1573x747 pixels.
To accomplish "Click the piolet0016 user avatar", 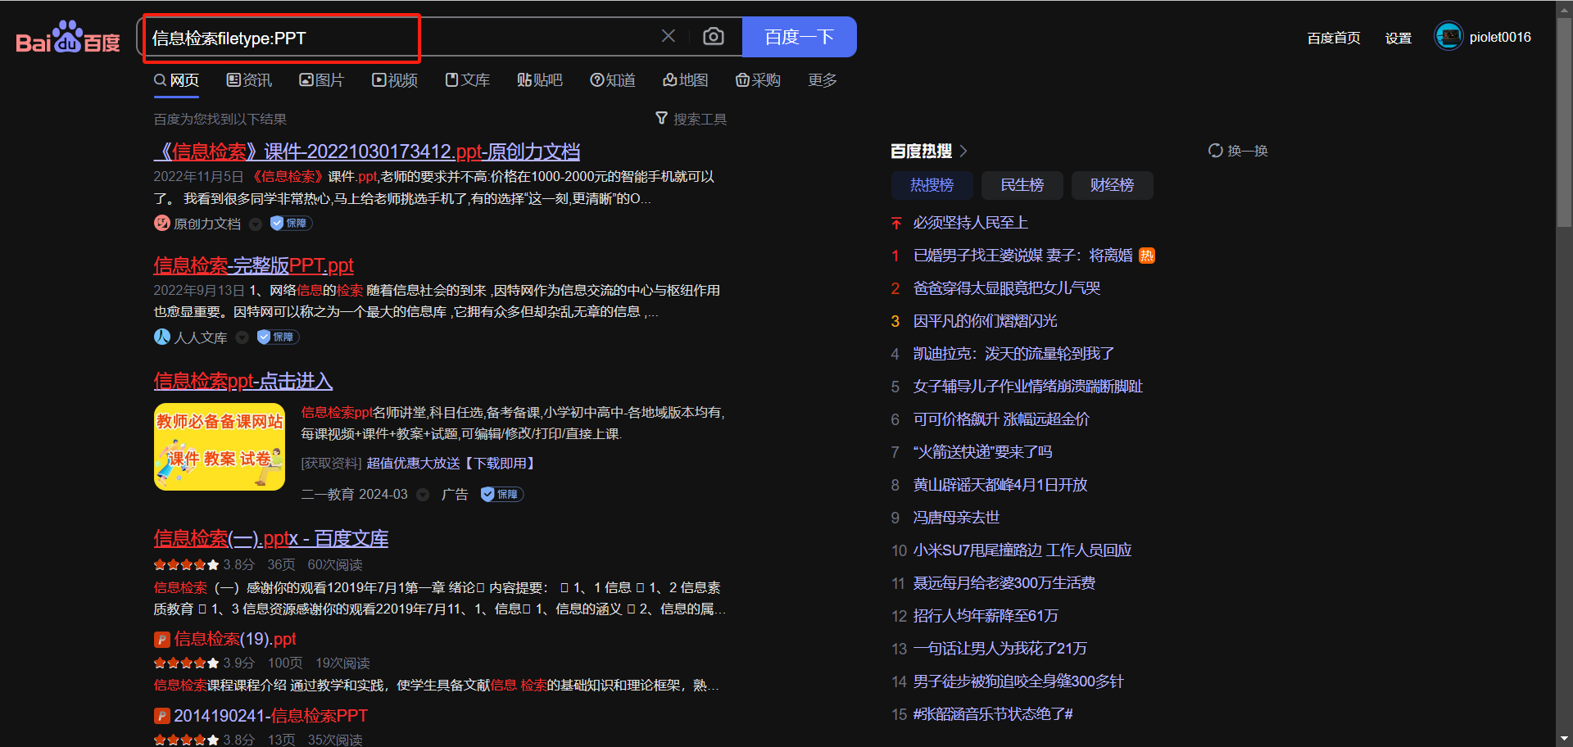I will click(1448, 36).
